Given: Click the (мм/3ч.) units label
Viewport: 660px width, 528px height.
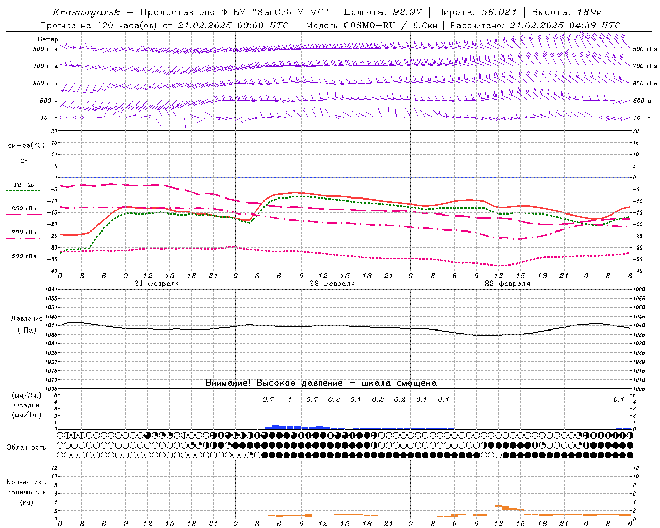Looking at the screenshot, I should click(x=27, y=395).
